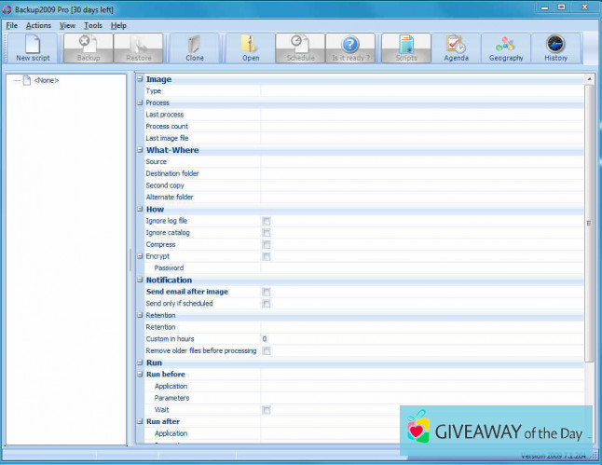
Task: Check Send email after image
Action: [266, 292]
